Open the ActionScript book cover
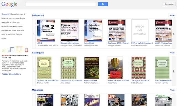The height and width of the screenshot is (106, 177). pos(93,31)
